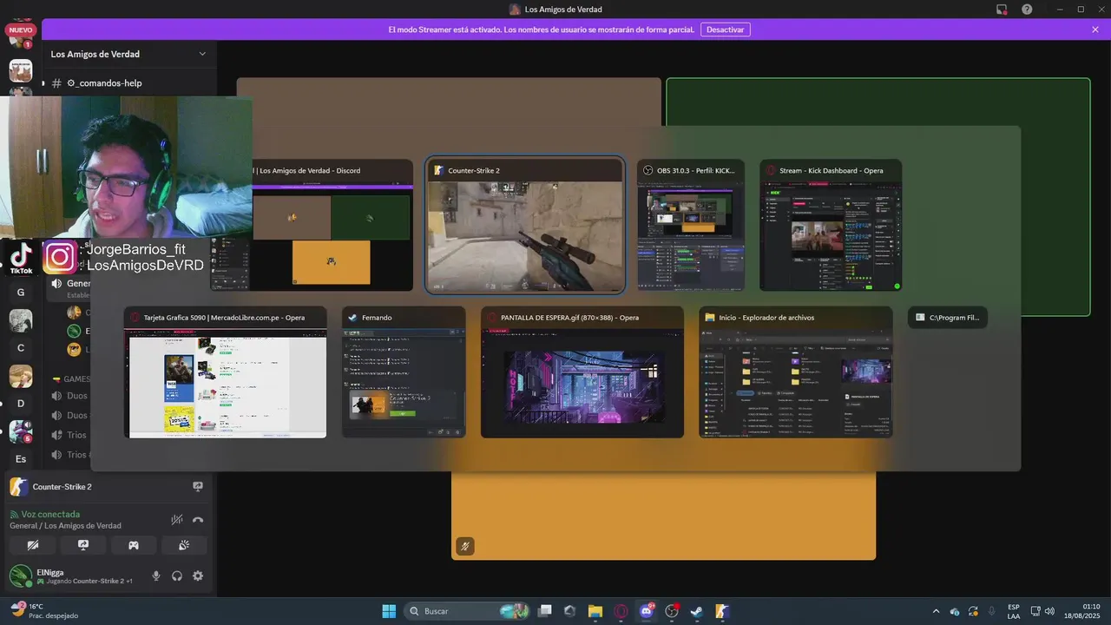Screen dimensions: 1111x625
Task: Open Discord from the taskbar
Action: [x=646, y=611]
